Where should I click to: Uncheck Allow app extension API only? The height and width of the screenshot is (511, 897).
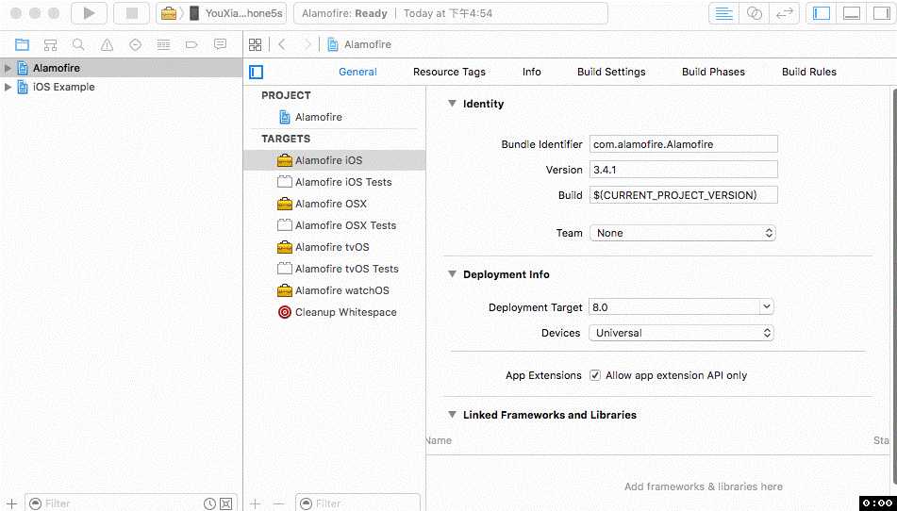click(x=595, y=375)
